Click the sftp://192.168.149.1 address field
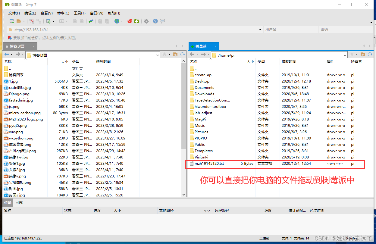The width and height of the screenshot is (376, 244). pyautogui.click(x=136, y=30)
